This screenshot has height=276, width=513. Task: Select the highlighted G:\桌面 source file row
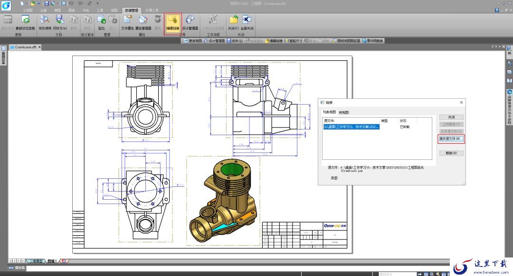tap(351, 127)
